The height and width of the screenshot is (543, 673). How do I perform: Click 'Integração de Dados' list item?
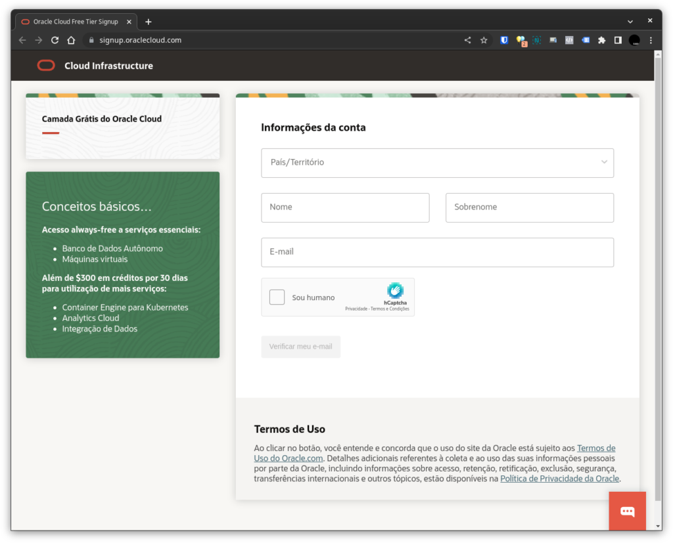pos(100,328)
